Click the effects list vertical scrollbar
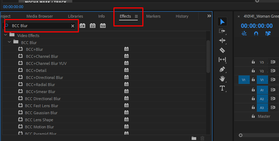The width and height of the screenshot is (279, 141). click(208, 57)
